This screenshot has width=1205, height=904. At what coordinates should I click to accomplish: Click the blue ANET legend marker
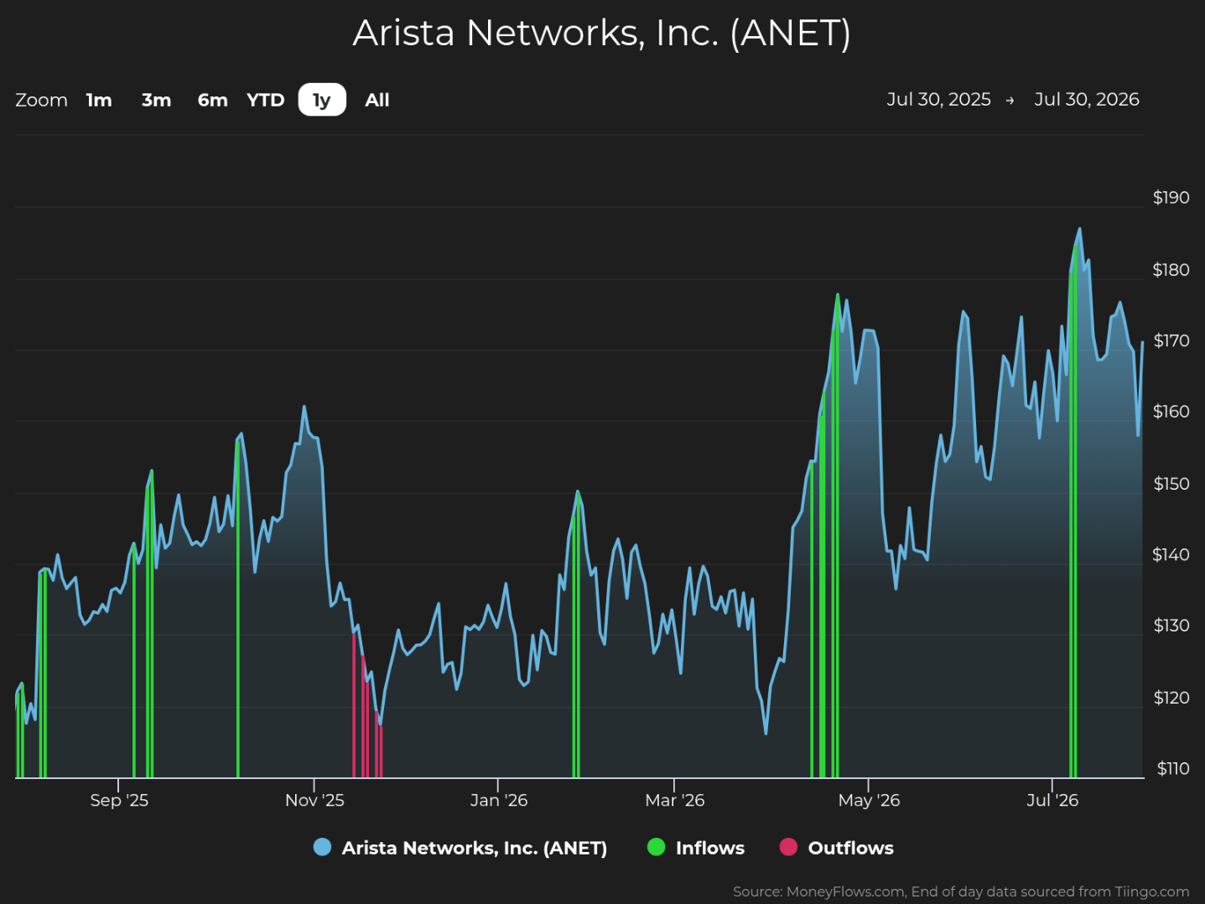(x=322, y=847)
